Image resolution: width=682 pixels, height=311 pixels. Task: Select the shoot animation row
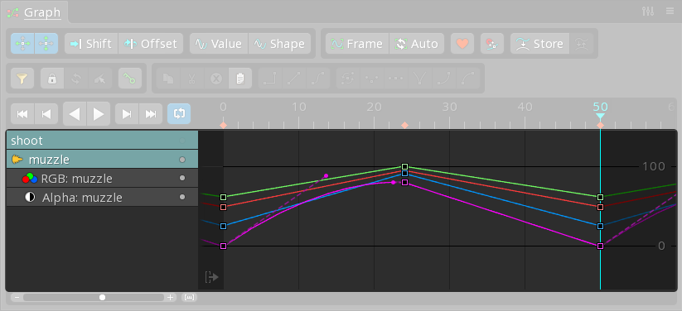pyautogui.click(x=102, y=141)
